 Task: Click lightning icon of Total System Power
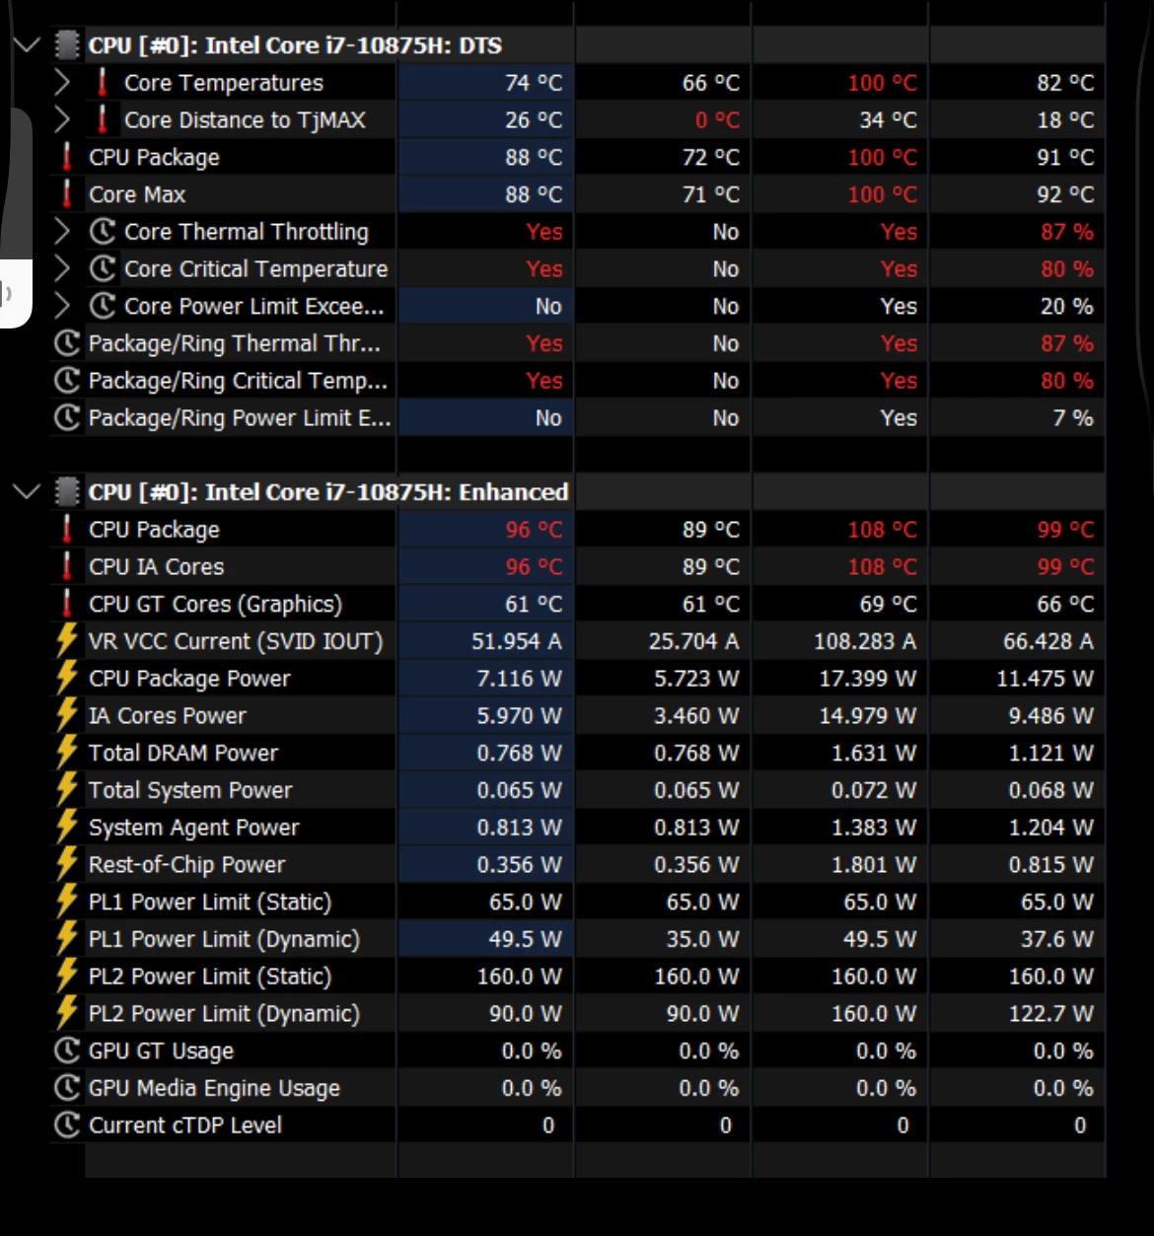point(67,790)
